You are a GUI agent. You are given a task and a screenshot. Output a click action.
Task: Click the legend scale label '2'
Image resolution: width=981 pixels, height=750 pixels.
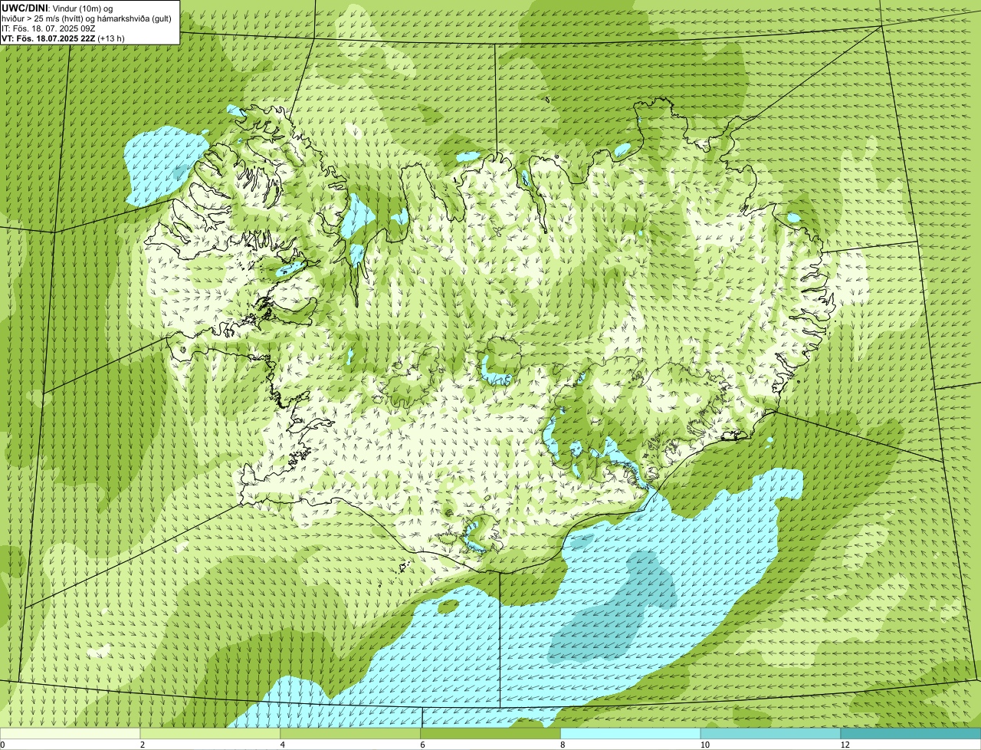click(143, 745)
